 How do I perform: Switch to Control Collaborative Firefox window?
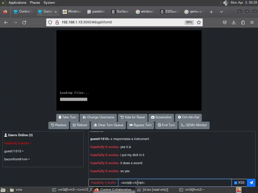[x=115, y=190]
